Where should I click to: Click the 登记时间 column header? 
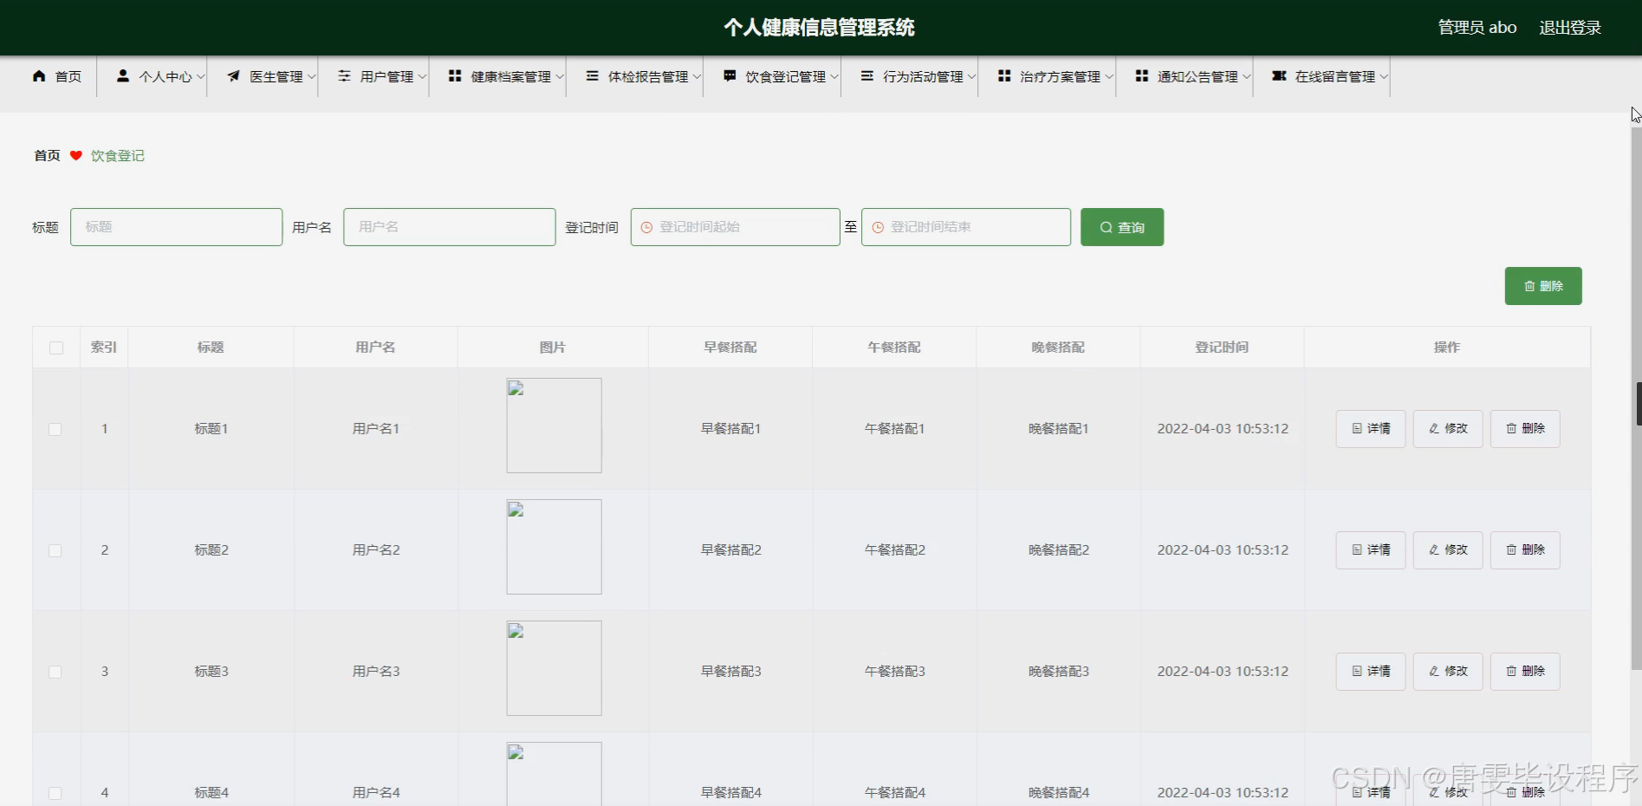click(1222, 348)
